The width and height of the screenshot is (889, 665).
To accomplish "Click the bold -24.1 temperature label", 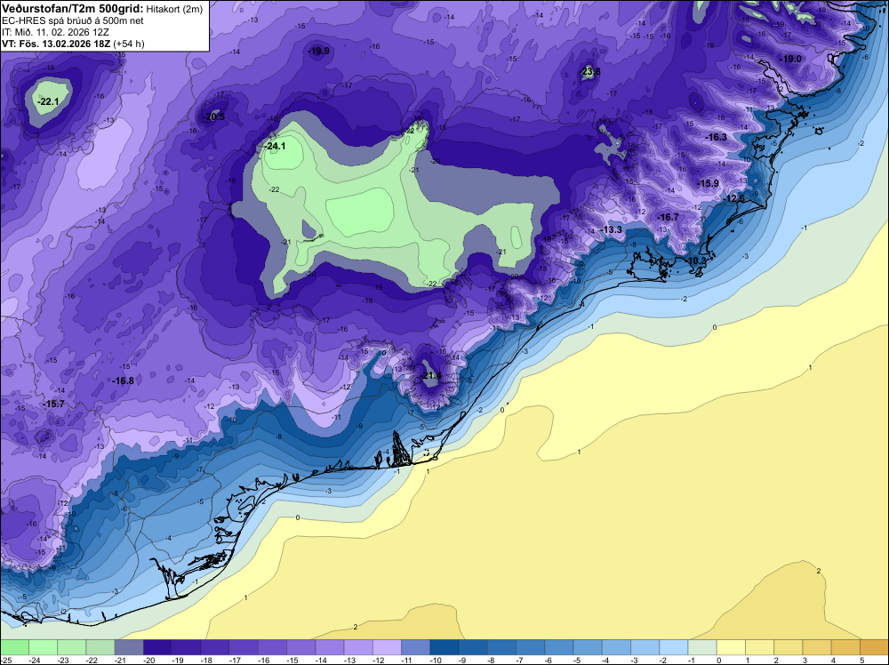I will click(x=275, y=147).
